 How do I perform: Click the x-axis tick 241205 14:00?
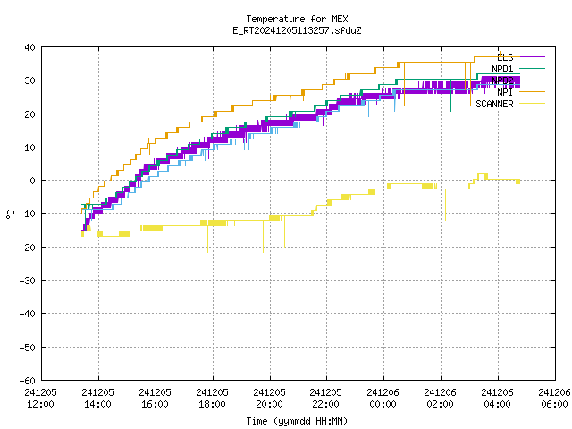tap(97, 398)
